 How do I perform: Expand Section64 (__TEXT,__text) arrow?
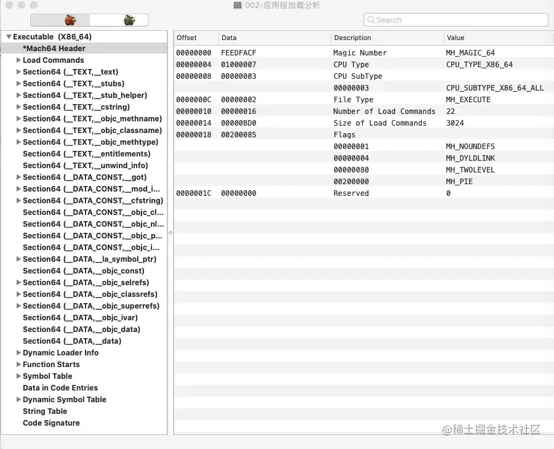click(x=18, y=72)
